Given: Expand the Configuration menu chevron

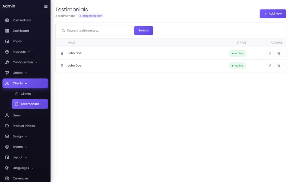Looking at the screenshot, I should click(36, 62).
